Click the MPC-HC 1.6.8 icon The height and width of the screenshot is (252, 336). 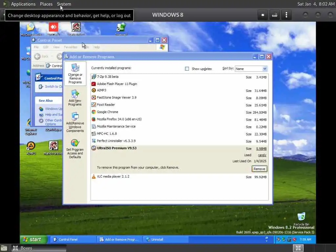tap(94, 134)
